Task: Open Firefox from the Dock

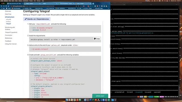Action: pos(77,100)
